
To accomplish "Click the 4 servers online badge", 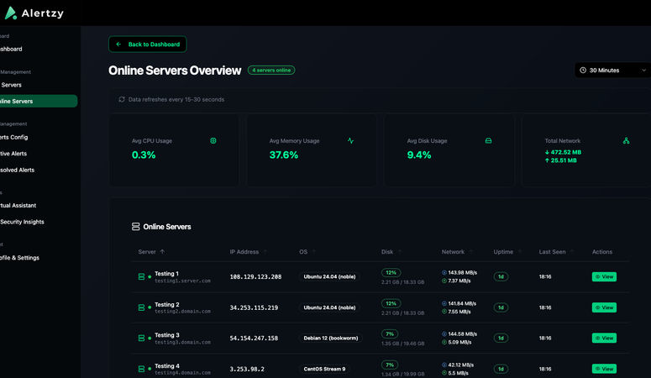I will [271, 71].
